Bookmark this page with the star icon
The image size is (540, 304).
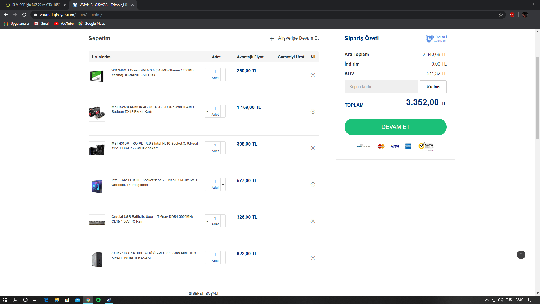pos(501,15)
